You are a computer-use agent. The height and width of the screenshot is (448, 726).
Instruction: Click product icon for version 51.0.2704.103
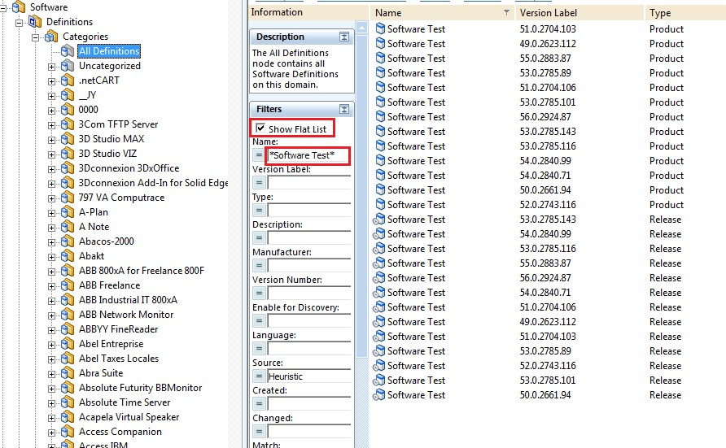(x=379, y=29)
